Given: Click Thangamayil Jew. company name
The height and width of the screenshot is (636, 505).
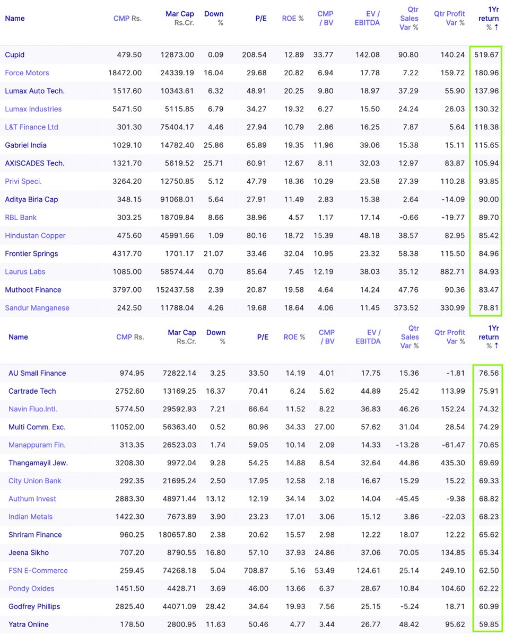Looking at the screenshot, I should [x=39, y=463].
